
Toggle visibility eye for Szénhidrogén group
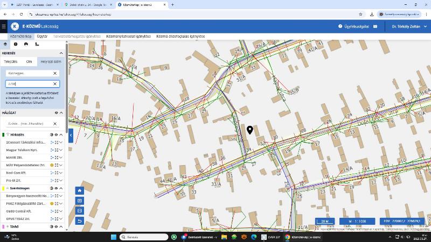(56, 188)
